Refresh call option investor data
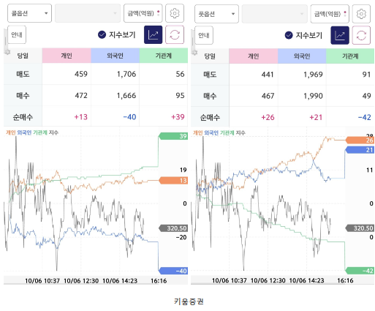Image resolution: width=375 pixels, height=311 pixels. pos(175,35)
